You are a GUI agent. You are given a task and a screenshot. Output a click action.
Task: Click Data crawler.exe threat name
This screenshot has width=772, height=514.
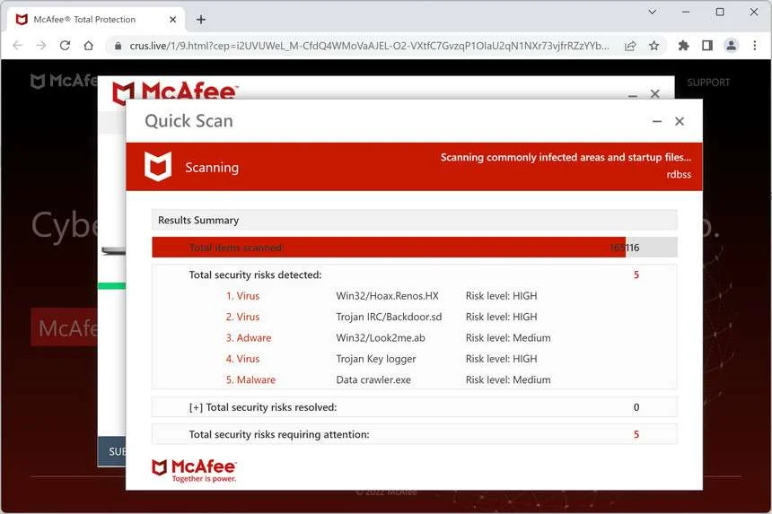coord(373,379)
